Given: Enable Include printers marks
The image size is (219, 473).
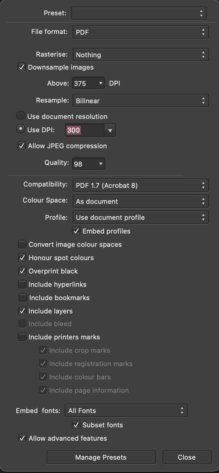Looking at the screenshot, I should [22, 337].
